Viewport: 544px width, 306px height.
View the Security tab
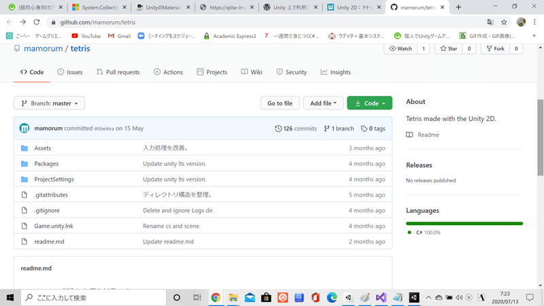coord(292,72)
